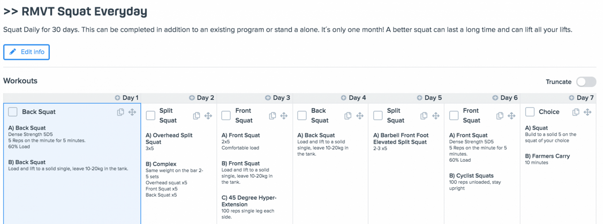The width and height of the screenshot is (603, 224).
Task: Add a workout using Day 5 plus icon
Action: 419,98
